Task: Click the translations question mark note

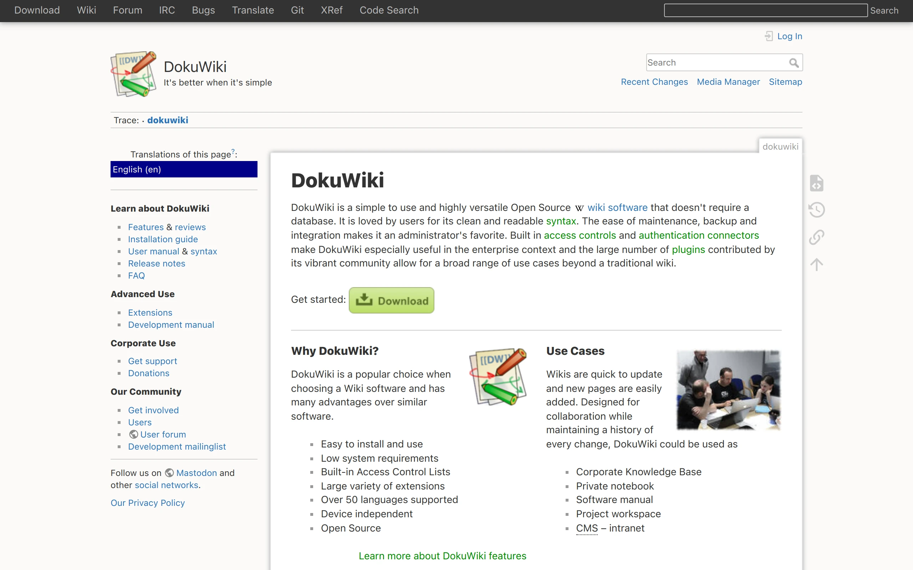Action: coord(233,151)
